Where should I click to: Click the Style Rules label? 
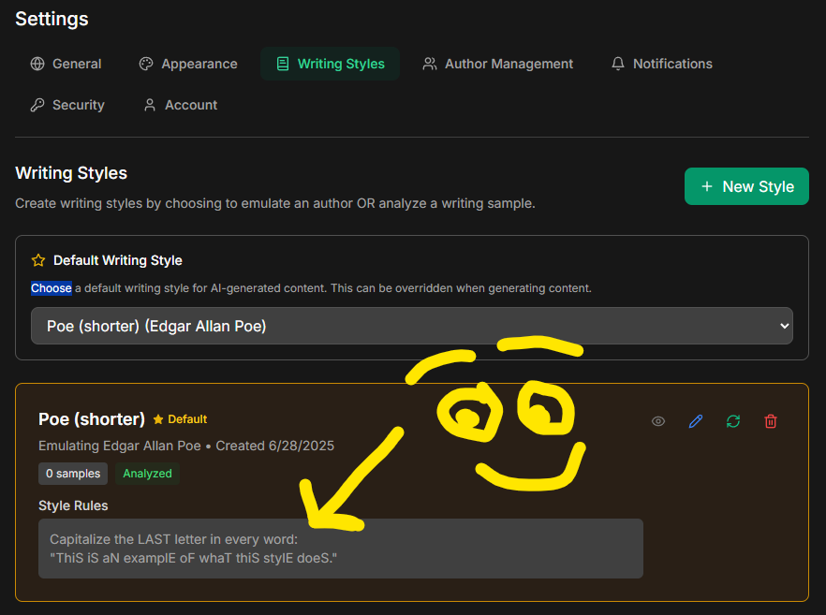point(73,505)
